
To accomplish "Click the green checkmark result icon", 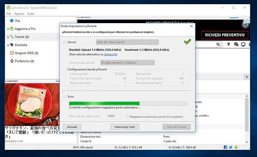I will click(187, 42).
